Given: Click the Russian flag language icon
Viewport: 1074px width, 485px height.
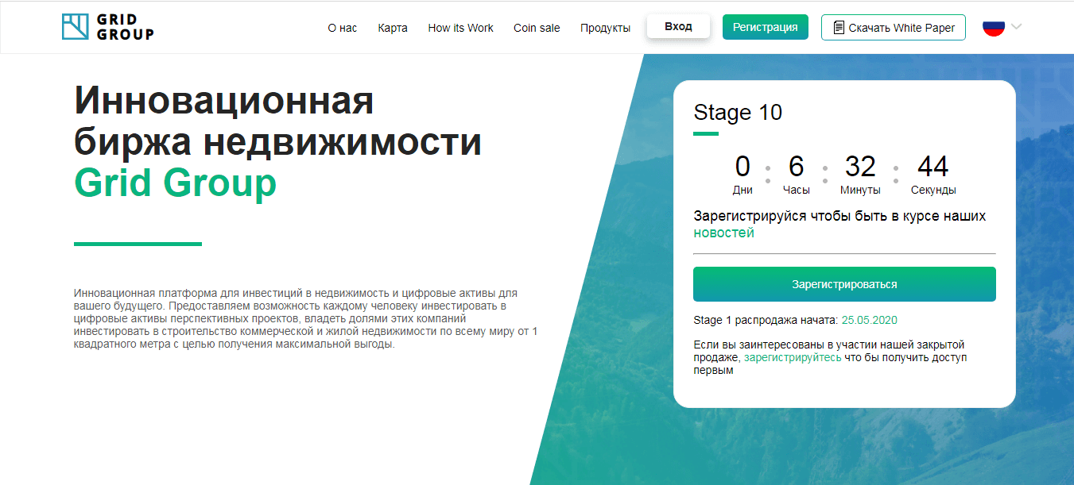Looking at the screenshot, I should [x=993, y=27].
